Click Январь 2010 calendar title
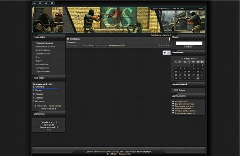Screen dimensions: 240x156 (189, 59)
